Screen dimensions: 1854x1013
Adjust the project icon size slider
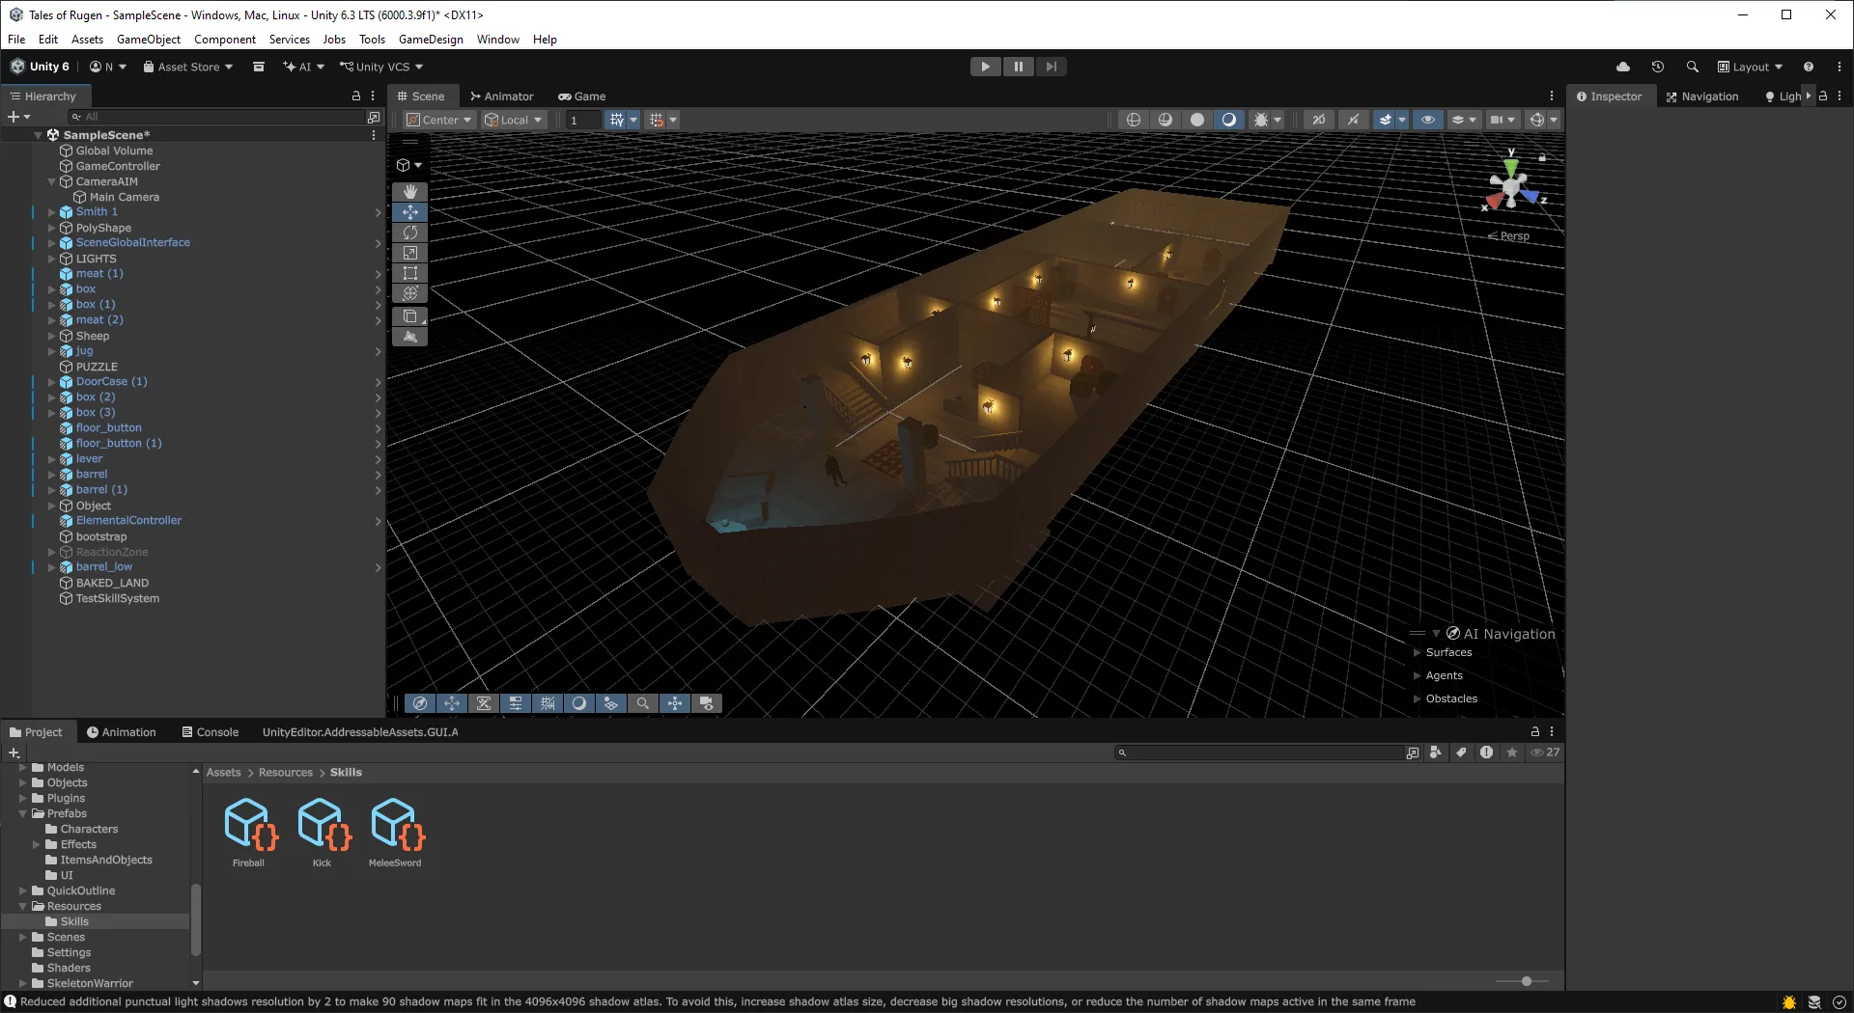pos(1526,981)
